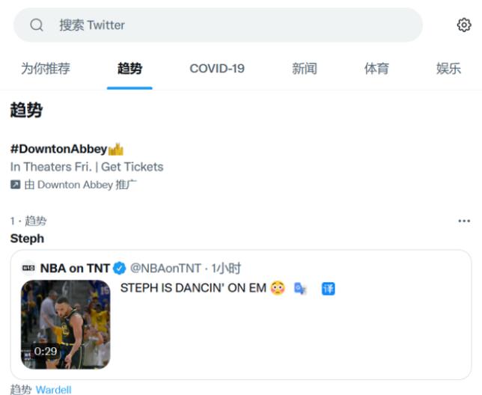
Task: Open the 娱乐 tab
Action: point(448,69)
